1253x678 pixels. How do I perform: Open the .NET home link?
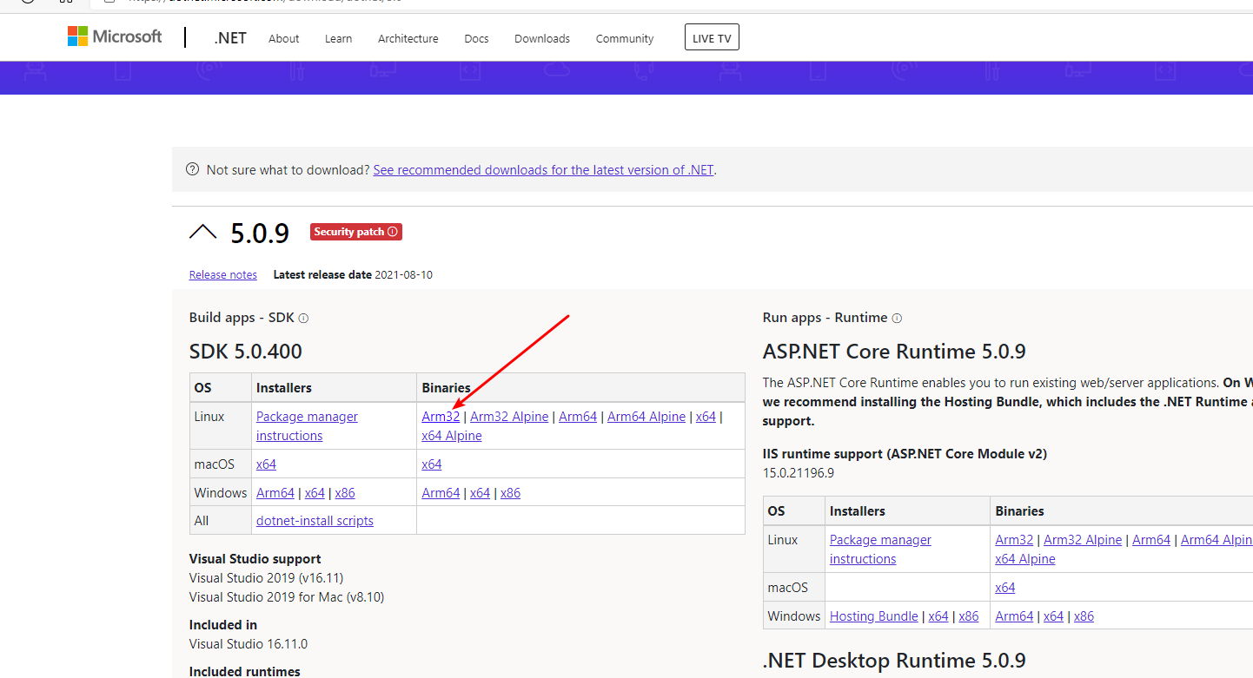point(230,38)
